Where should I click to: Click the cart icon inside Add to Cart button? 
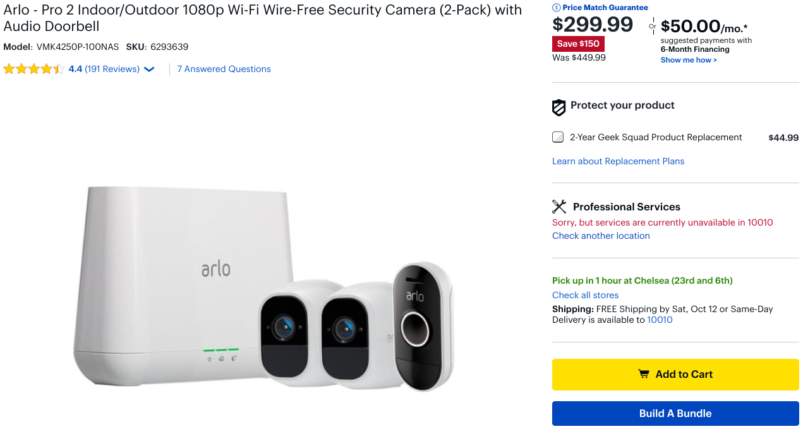point(644,374)
